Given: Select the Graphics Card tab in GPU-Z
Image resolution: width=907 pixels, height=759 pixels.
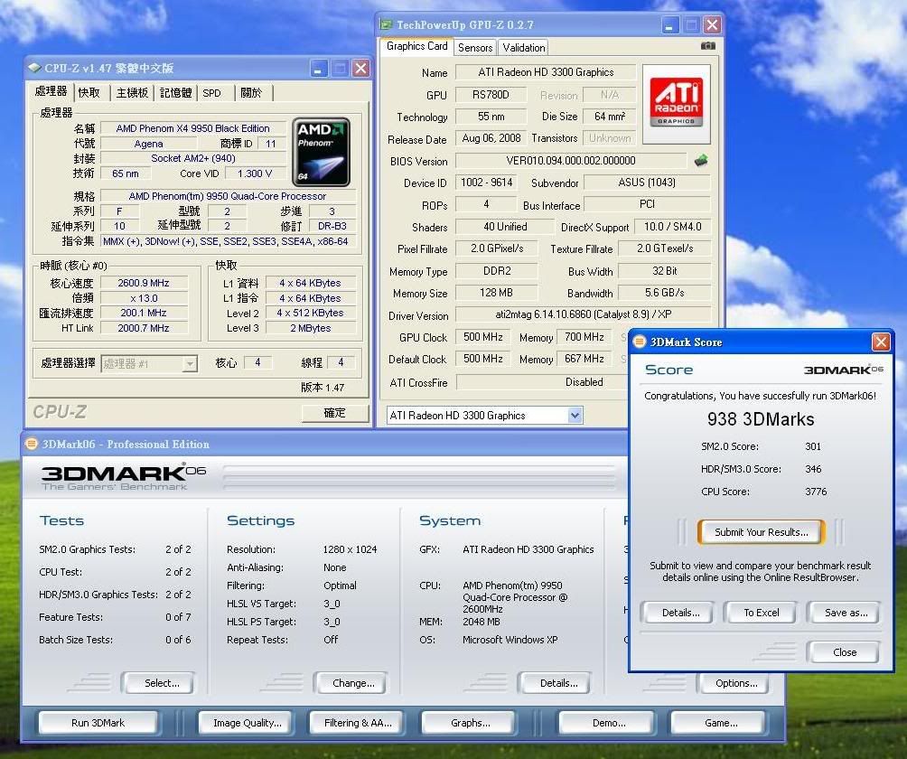Looking at the screenshot, I should point(416,46).
